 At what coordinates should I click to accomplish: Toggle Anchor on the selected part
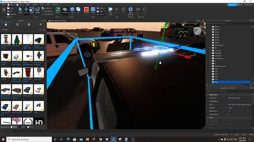(100, 14)
